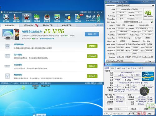Open 驱动管理 driver management icon
Viewport: 156px width, 116px height.
[47, 18]
